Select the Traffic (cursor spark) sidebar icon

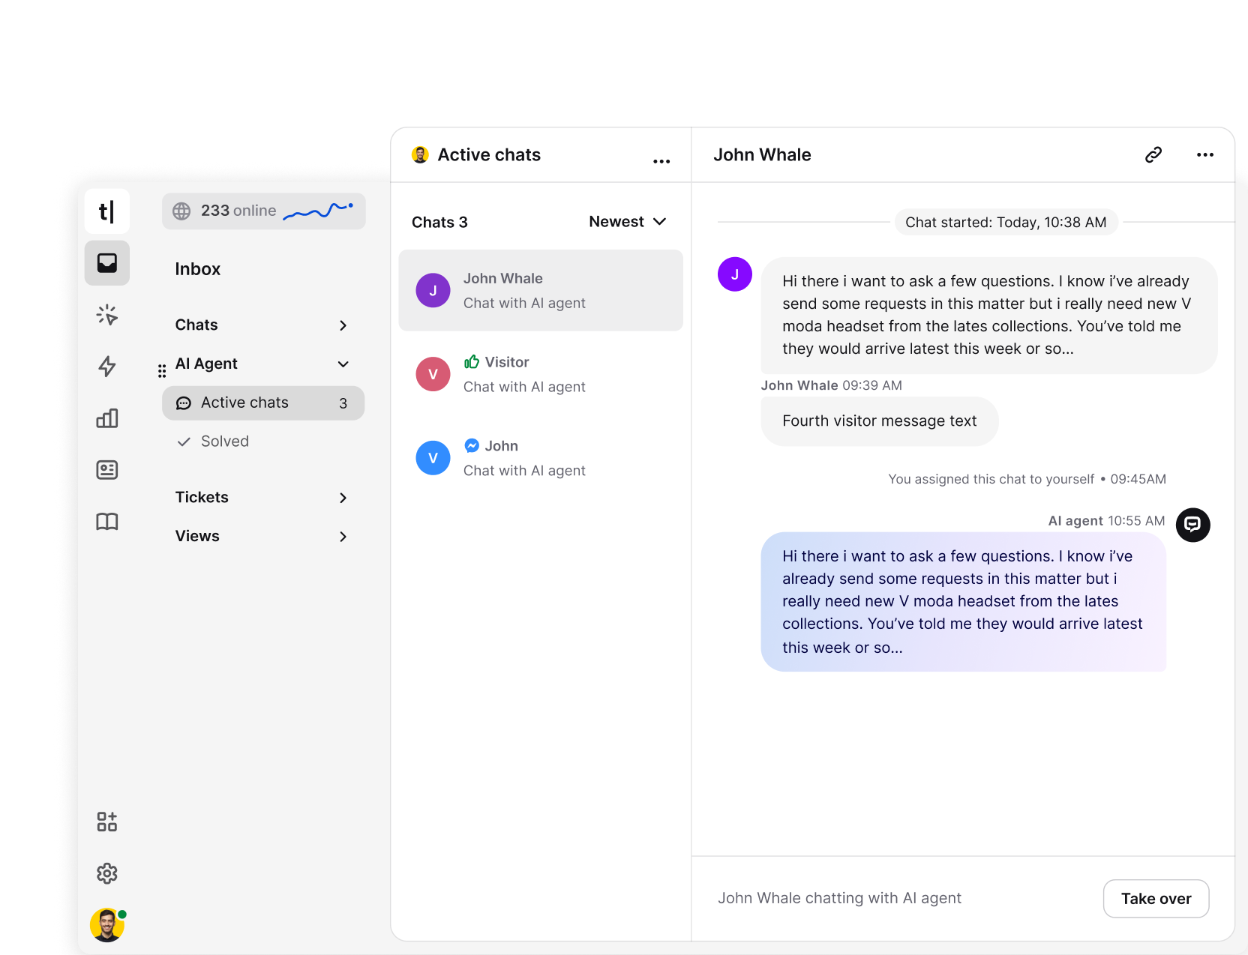coord(106,315)
